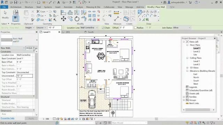Click the Create Similar tool in Create panel
The height and width of the screenshot is (125, 223).
pos(126,18)
